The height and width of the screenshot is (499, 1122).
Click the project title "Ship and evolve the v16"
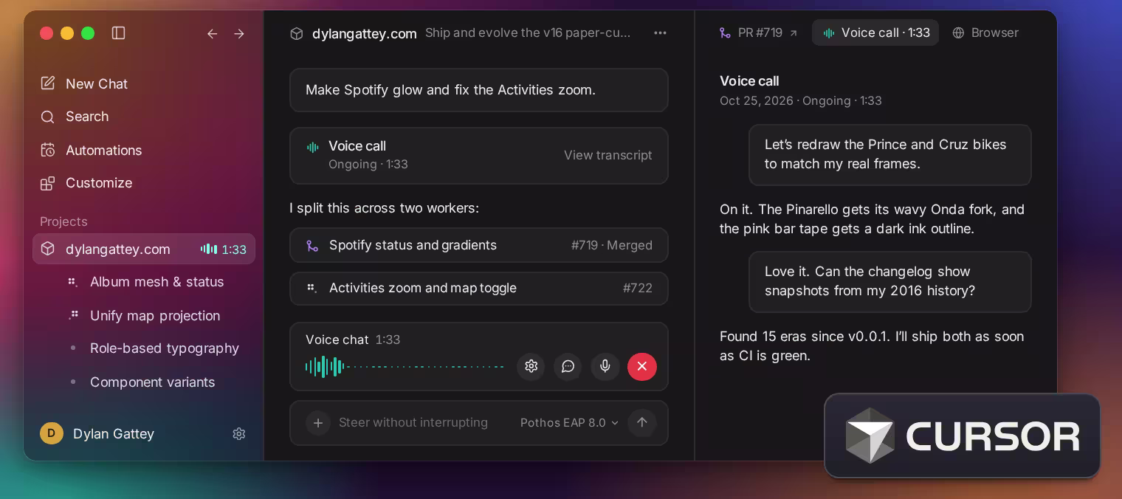528,33
